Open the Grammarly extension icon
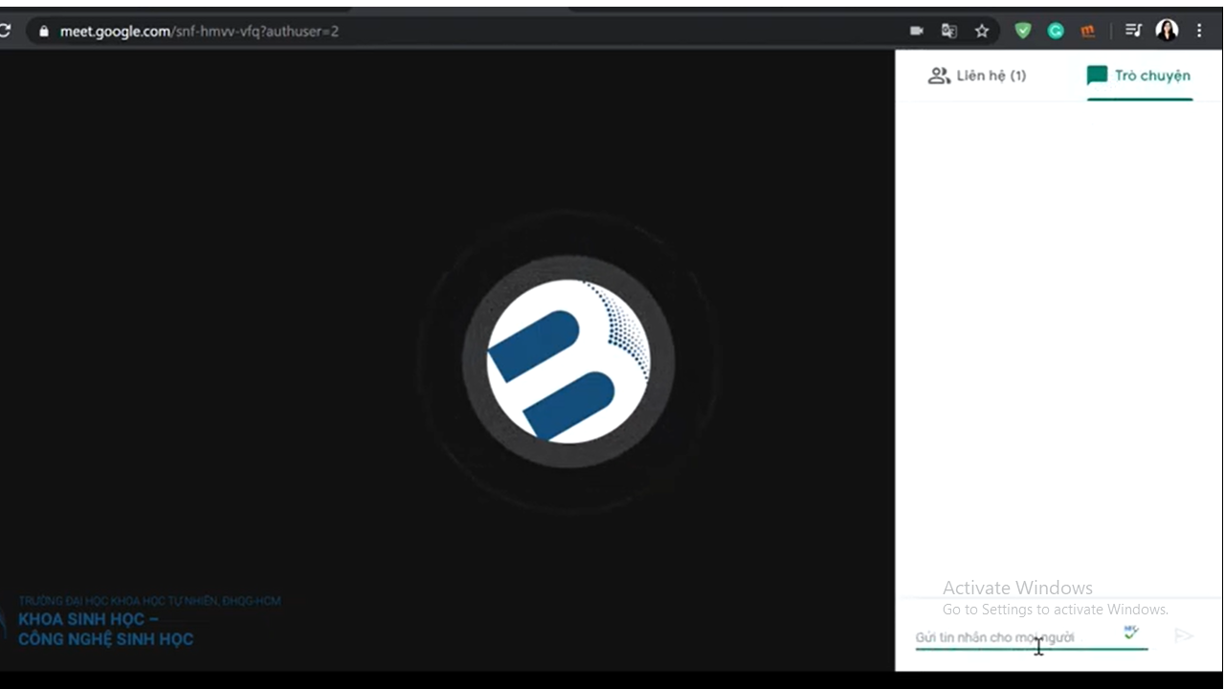This screenshot has width=1225, height=689. (1056, 31)
